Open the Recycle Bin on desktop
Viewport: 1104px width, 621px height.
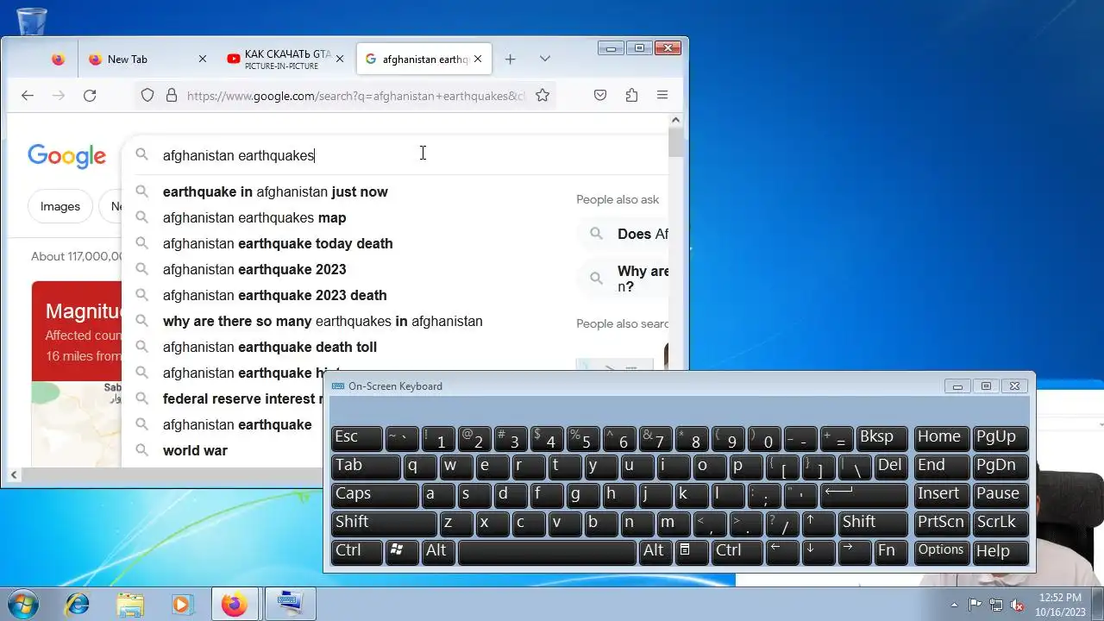pyautogui.click(x=31, y=21)
